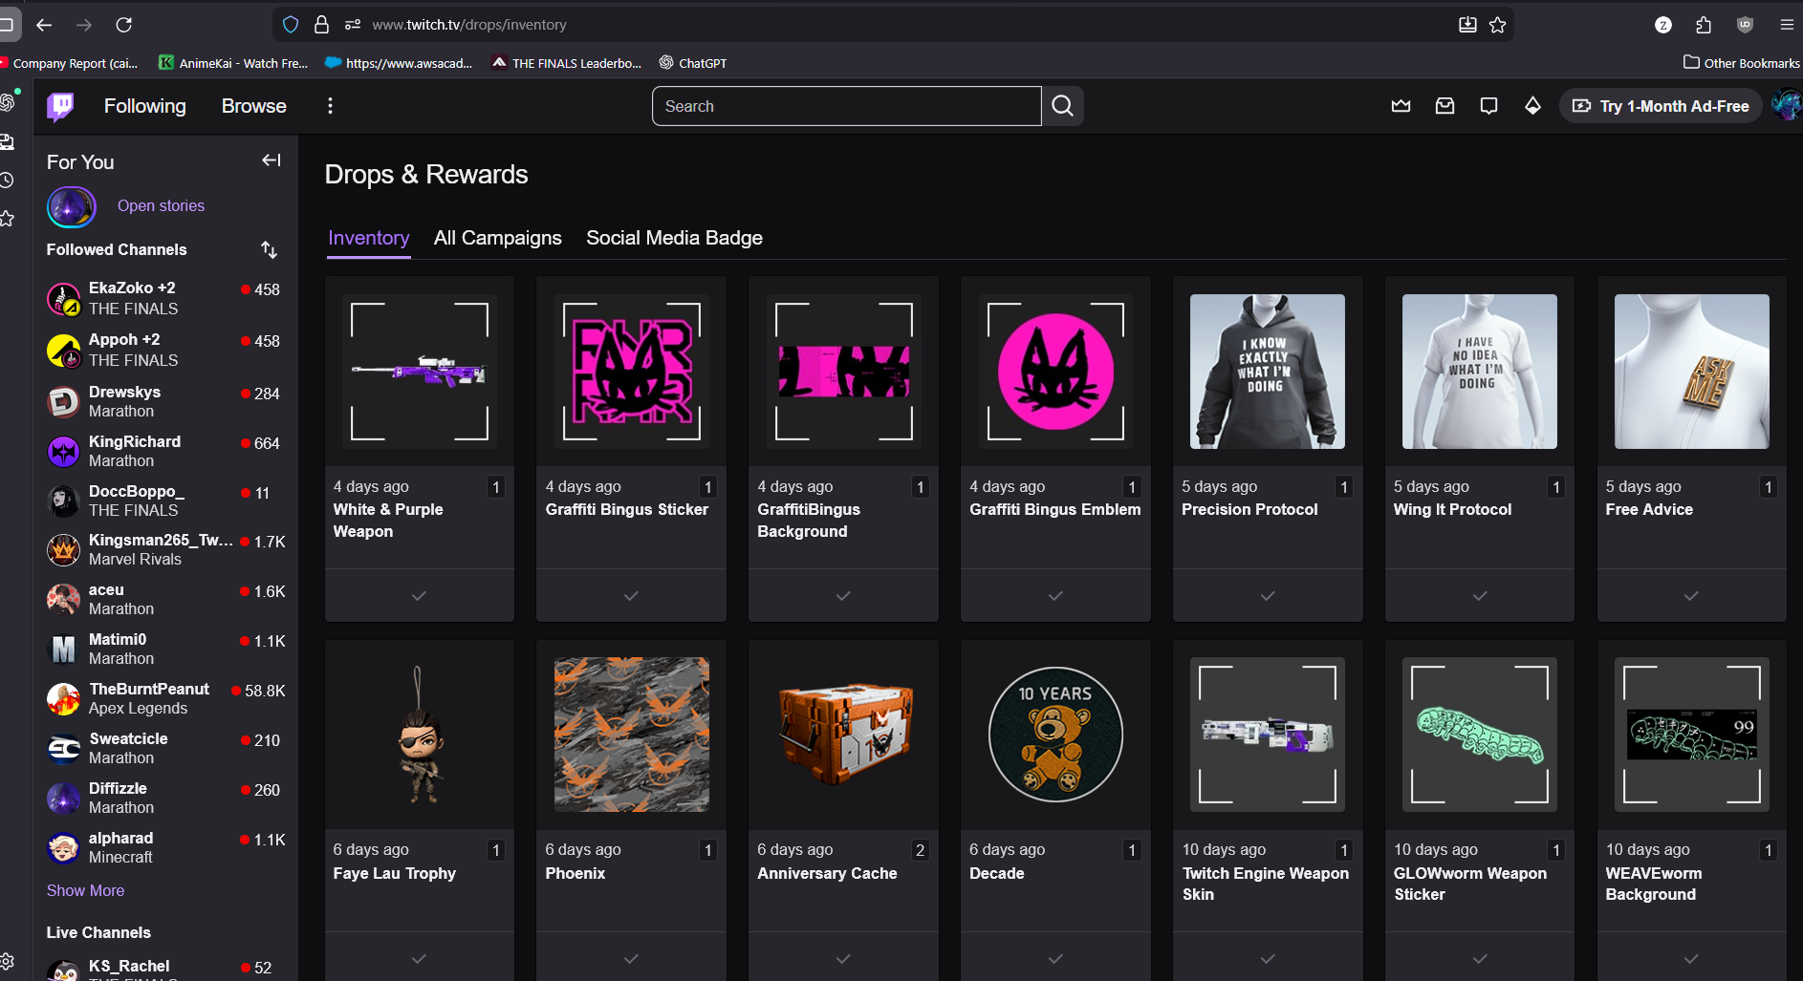Open the three-dot more options menu

[330, 106]
